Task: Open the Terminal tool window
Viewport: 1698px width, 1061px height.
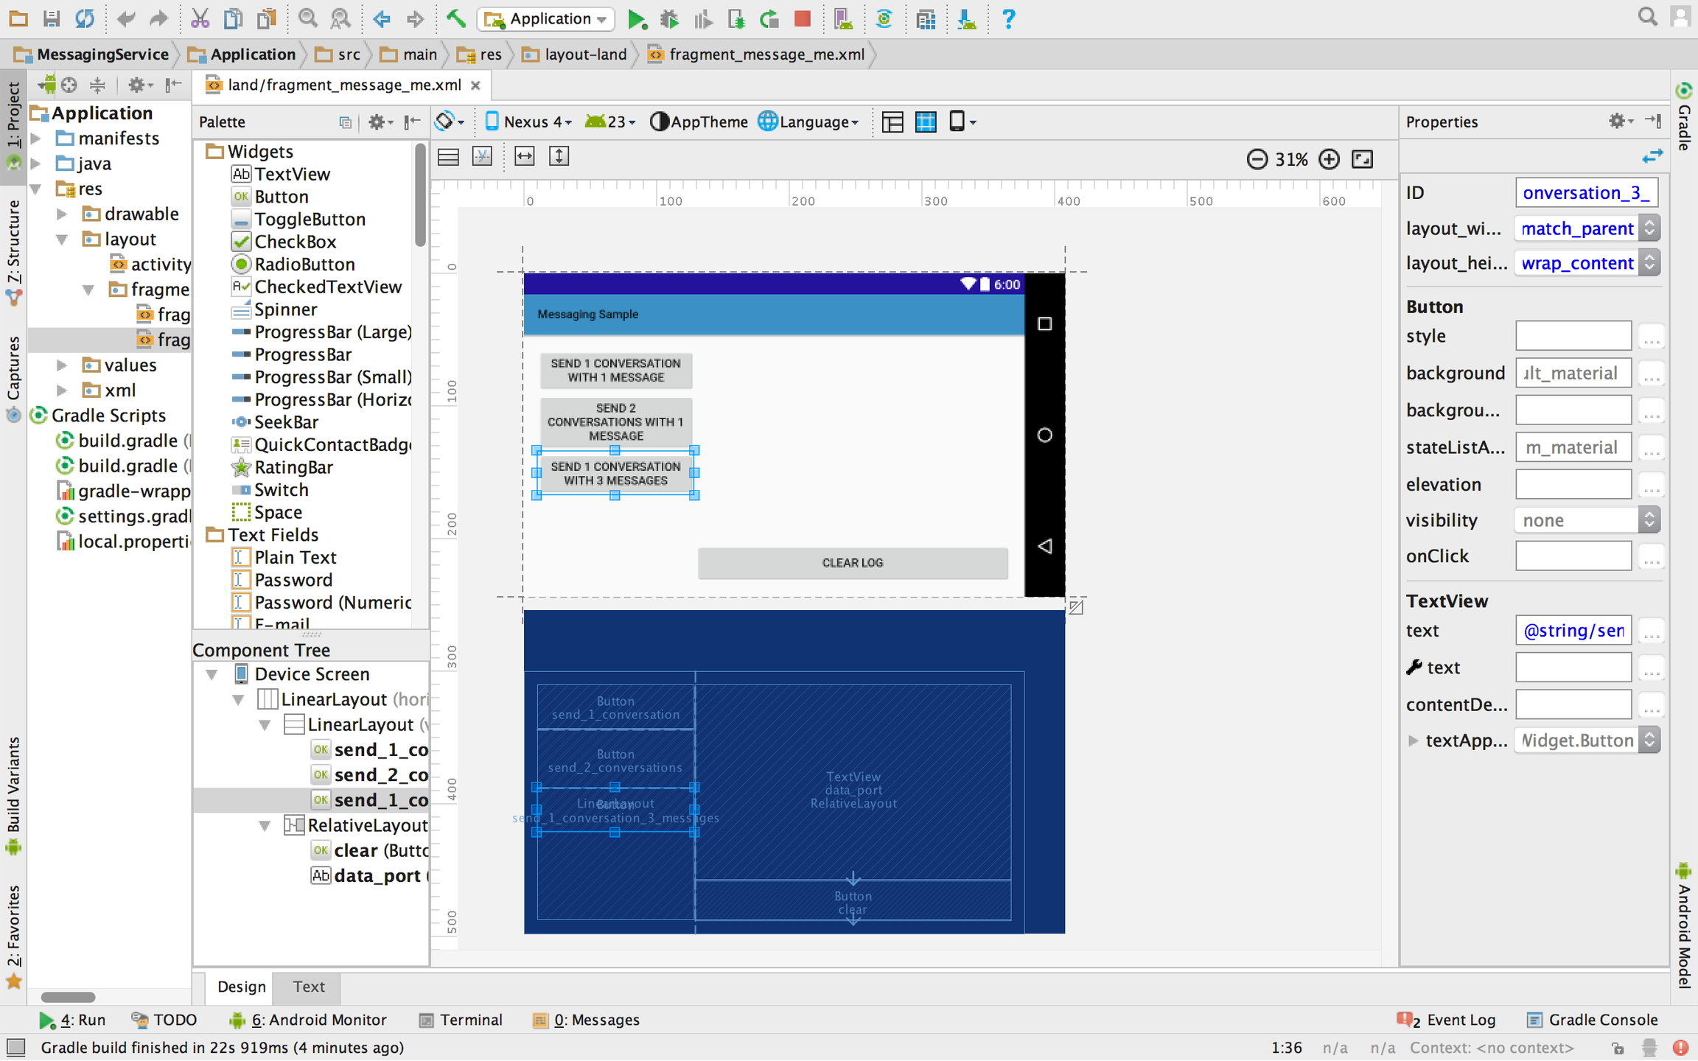Action: click(x=461, y=1020)
